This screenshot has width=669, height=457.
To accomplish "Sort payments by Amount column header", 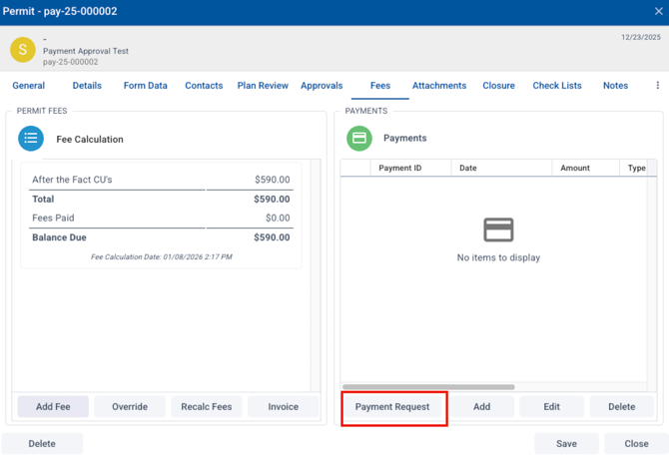I will coord(575,169).
